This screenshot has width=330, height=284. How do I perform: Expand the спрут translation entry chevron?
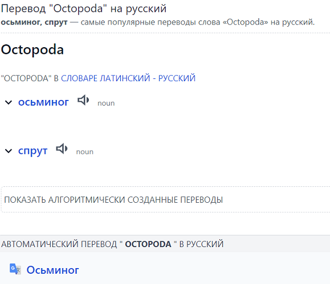[9, 151]
